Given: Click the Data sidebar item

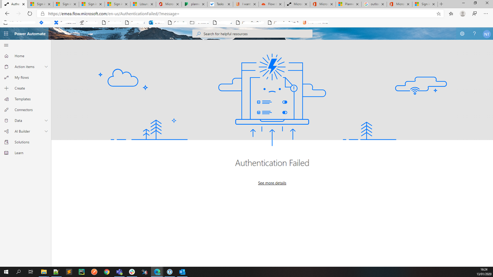Looking at the screenshot, I should (x=18, y=121).
